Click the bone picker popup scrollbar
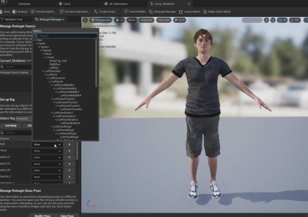Image resolution: width=308 pixels, height=217 pixels. point(96,63)
